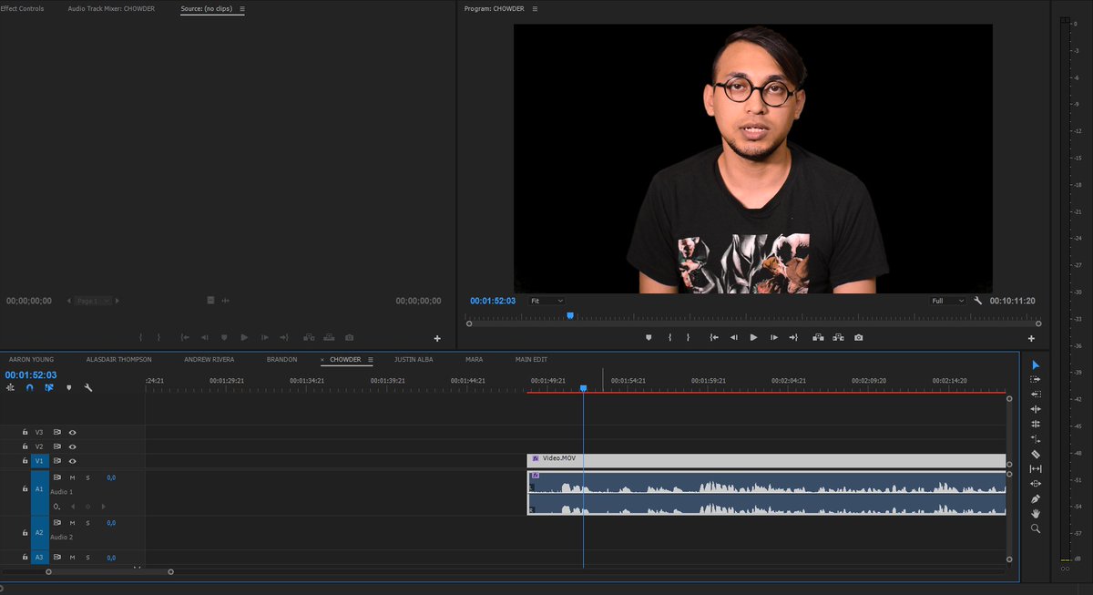Select the Selection tool arrow
This screenshot has height=595, width=1093.
pyautogui.click(x=1036, y=365)
